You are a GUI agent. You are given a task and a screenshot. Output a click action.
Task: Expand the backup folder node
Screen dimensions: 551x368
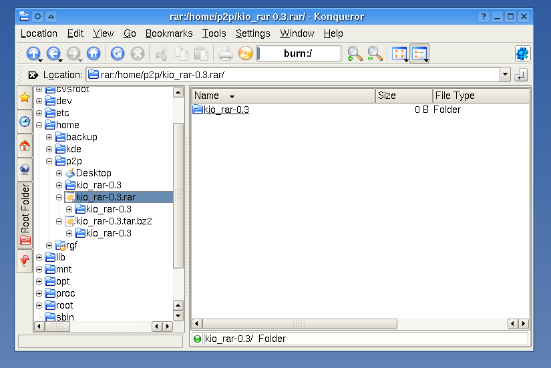(x=49, y=137)
